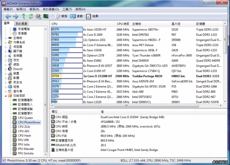Click the 欄位 field column header

tap(74, 112)
